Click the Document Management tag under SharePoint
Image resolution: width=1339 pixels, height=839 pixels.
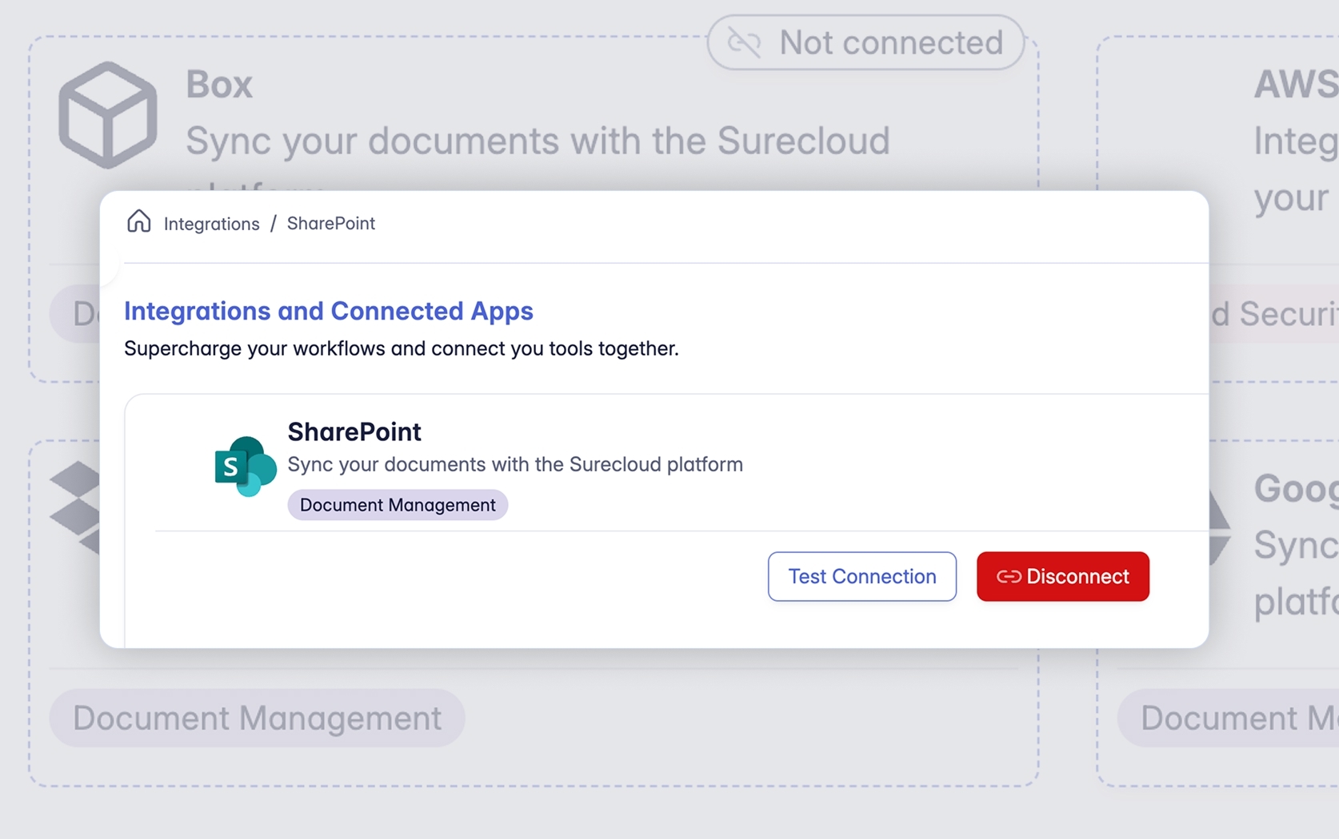(x=398, y=505)
